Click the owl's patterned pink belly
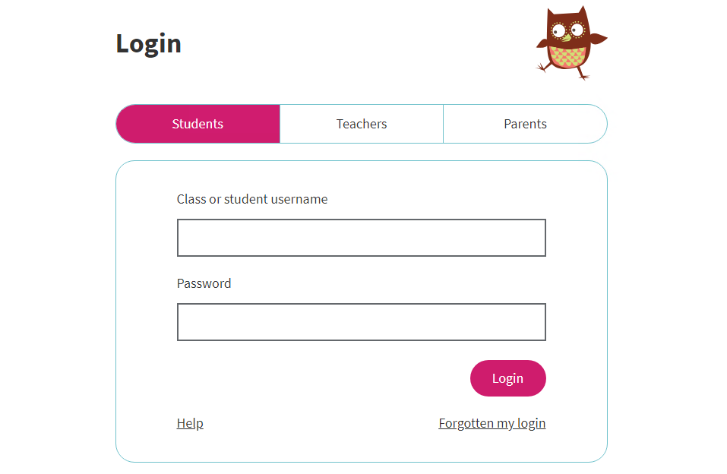Image resolution: width=727 pixels, height=474 pixels. 567,58
